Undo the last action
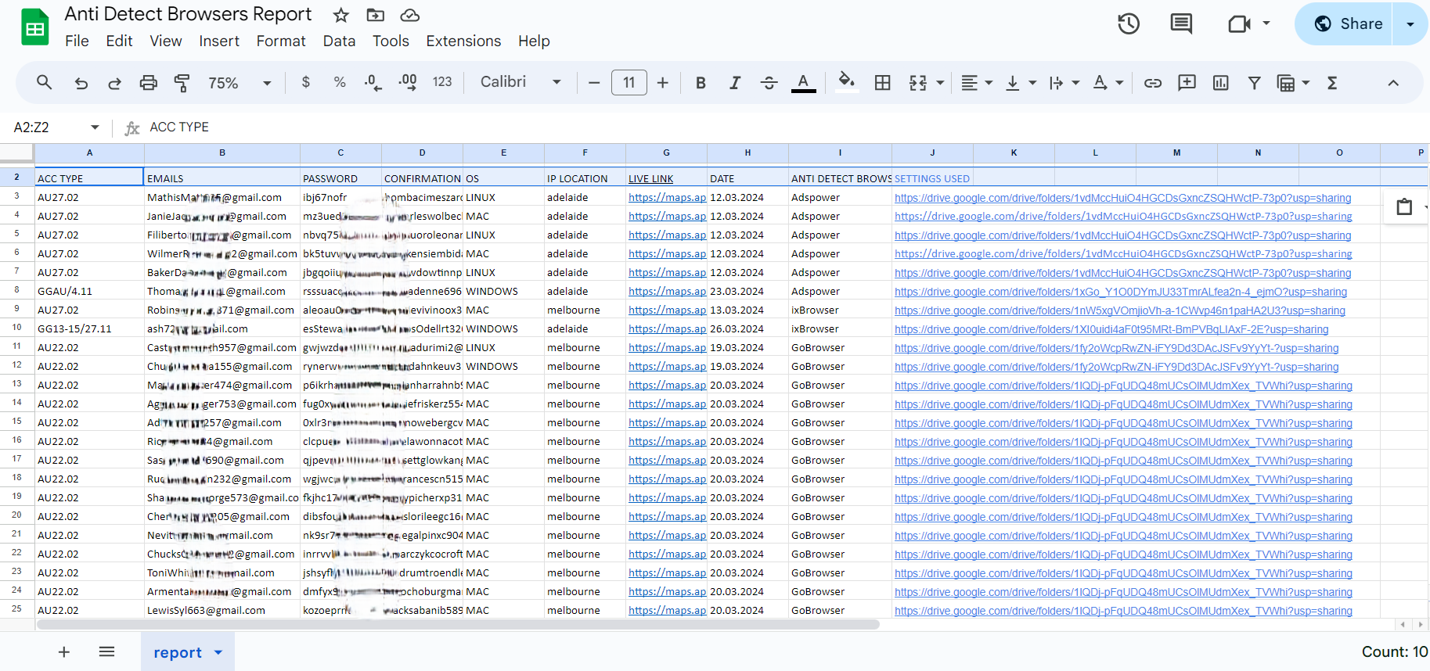The width and height of the screenshot is (1430, 671). 81,83
